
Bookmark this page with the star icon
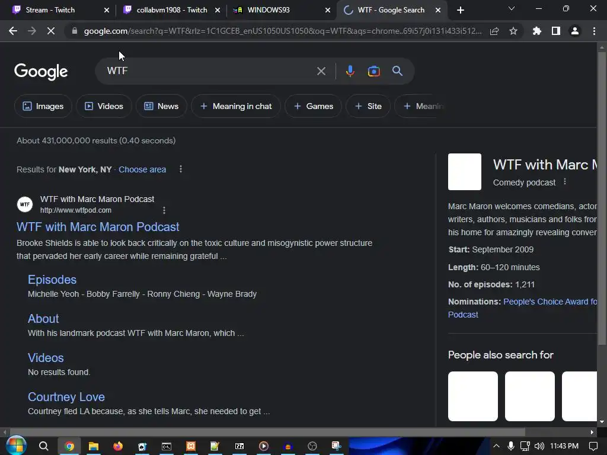pyautogui.click(x=513, y=31)
